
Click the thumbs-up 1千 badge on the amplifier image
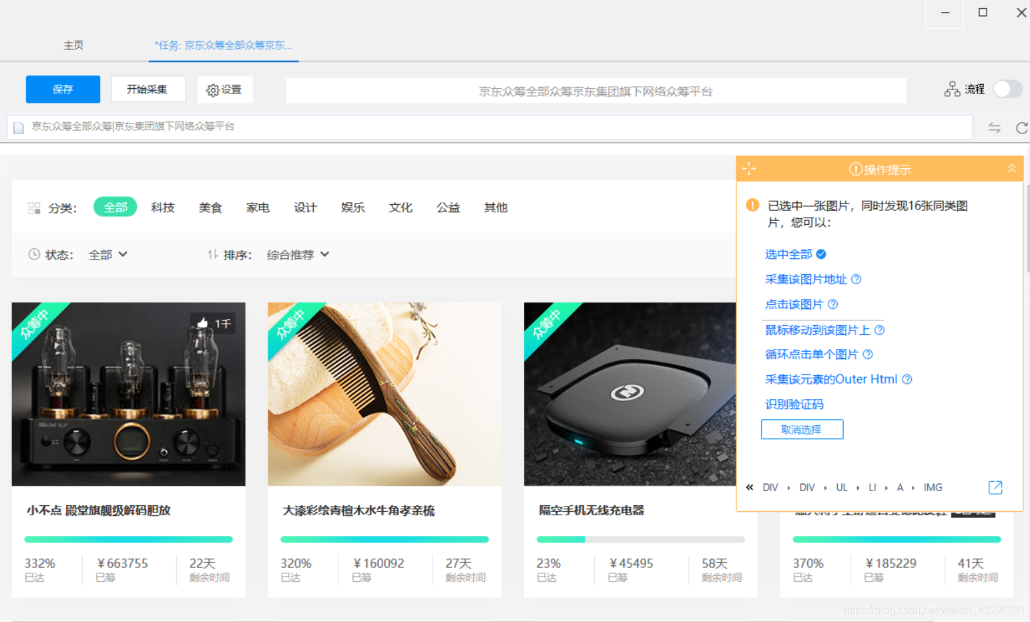pos(214,324)
